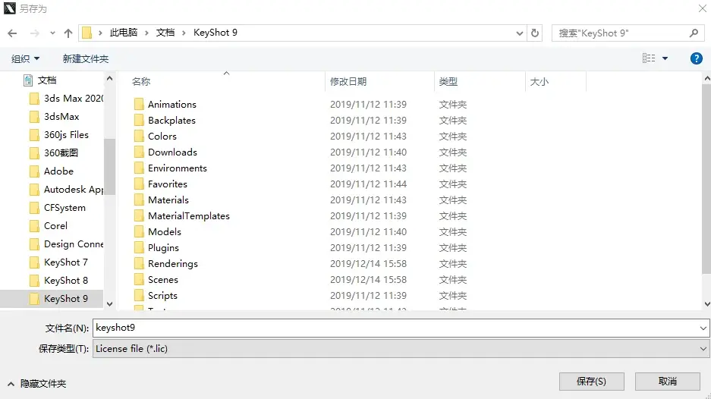Select KeyShot 8 folder in tree

pyautogui.click(x=58, y=280)
